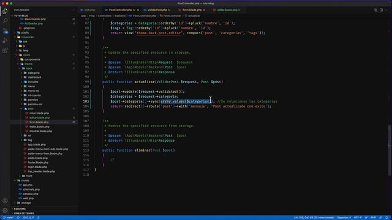
Task: Open mostrar.blade.php in the explorer
Action: 41,131
